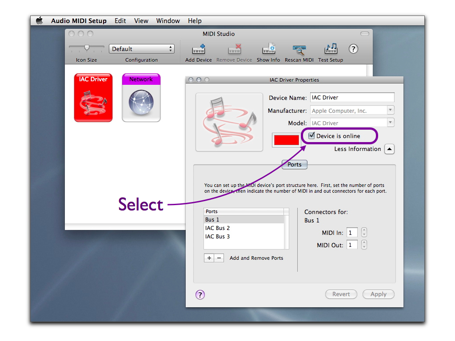Open the Manufacturer combo box dropdown arrow

pos(391,110)
